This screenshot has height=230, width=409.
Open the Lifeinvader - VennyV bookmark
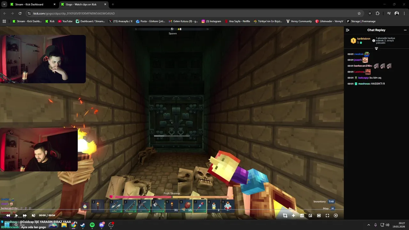pyautogui.click(x=329, y=21)
